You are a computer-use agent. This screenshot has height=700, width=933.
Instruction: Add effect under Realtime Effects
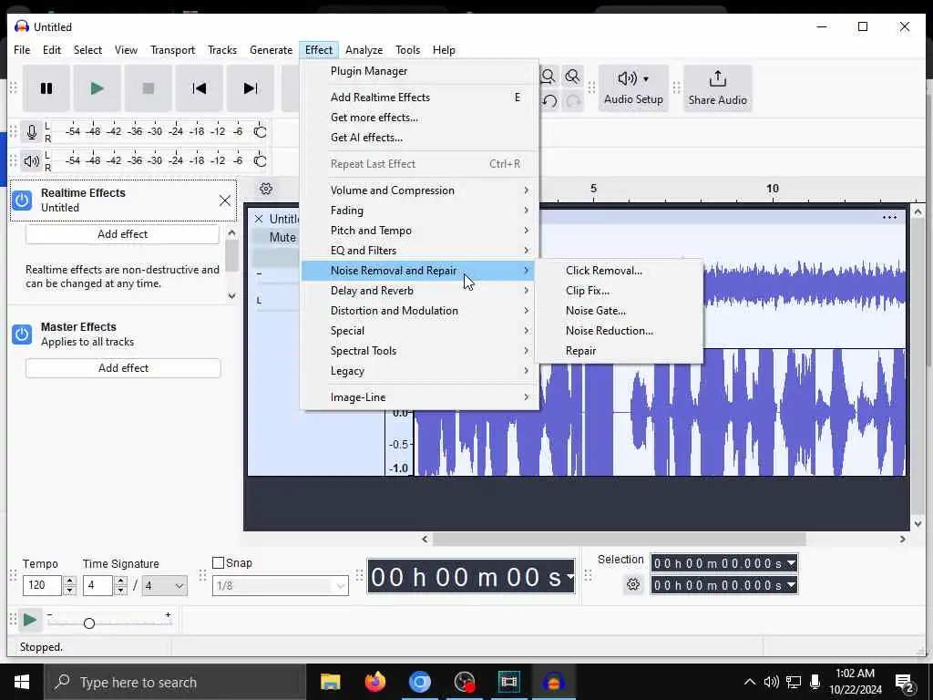(123, 234)
